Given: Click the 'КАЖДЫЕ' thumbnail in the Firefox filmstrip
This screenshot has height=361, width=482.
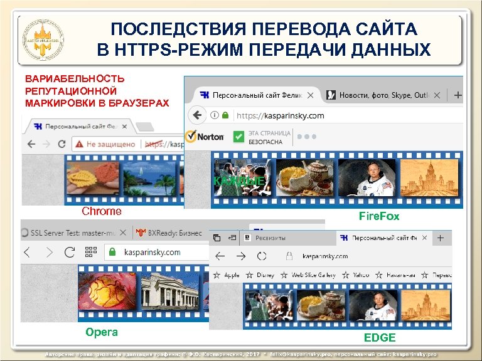Looking at the screenshot, I should [242, 177].
